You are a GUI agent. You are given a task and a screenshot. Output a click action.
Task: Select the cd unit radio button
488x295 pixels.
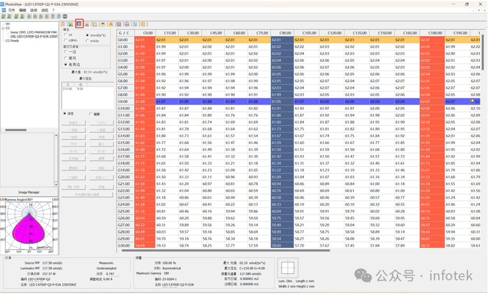[x=66, y=35]
